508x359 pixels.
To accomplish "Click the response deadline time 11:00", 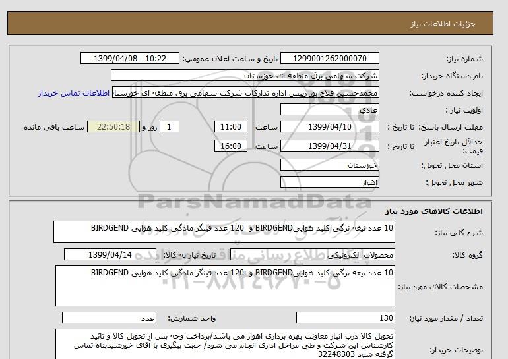I will pos(231,126).
